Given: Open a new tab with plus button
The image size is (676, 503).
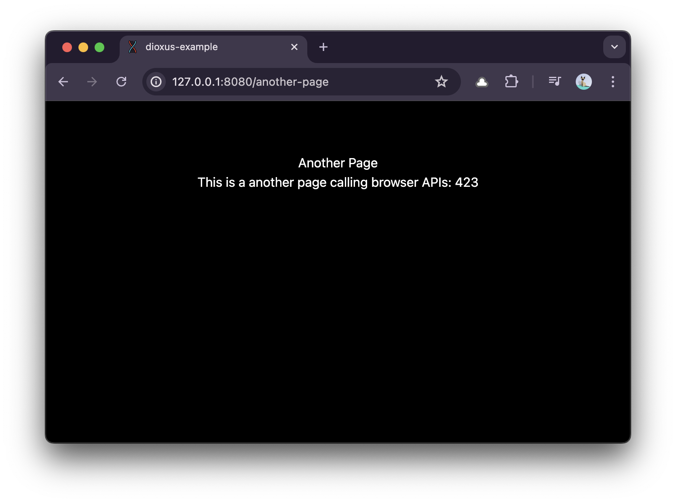Looking at the screenshot, I should [323, 47].
